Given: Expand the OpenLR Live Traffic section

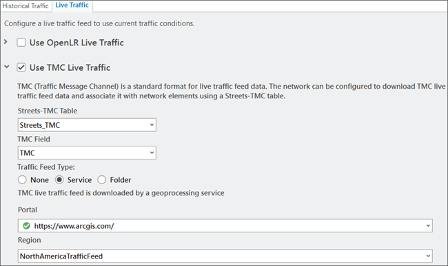Looking at the screenshot, I should (x=6, y=42).
